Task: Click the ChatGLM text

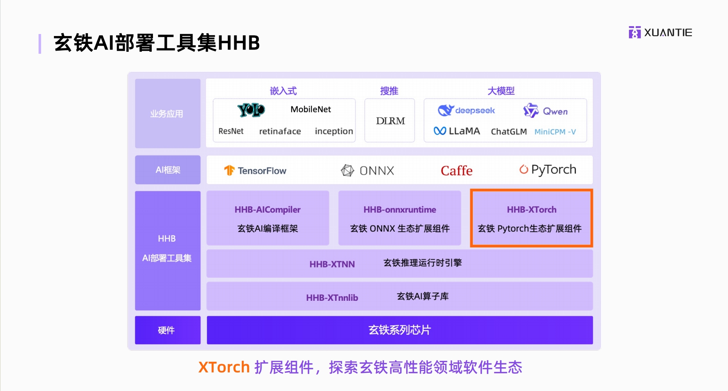Action: point(509,131)
